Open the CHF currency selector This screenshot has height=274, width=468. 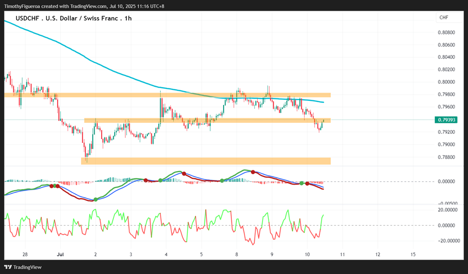click(x=449, y=18)
